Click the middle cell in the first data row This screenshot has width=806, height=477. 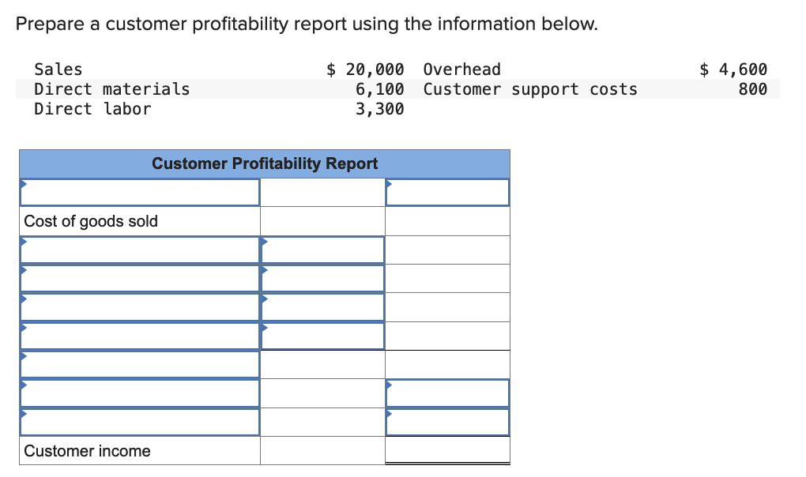click(x=322, y=191)
